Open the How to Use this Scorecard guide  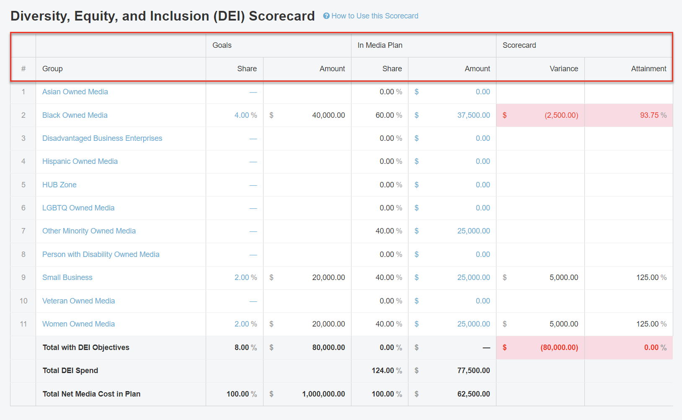point(375,16)
